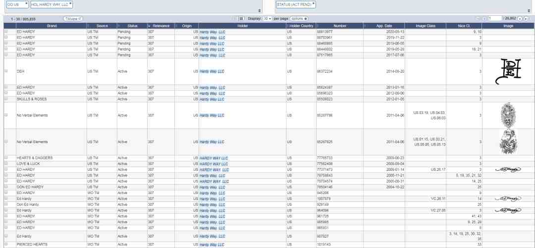Click the page number input field

click(x=495, y=19)
